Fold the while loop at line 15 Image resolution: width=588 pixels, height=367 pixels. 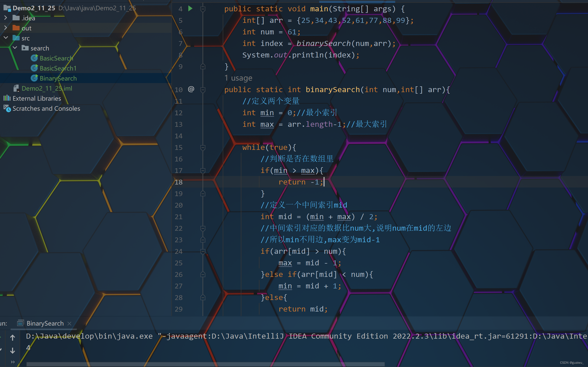pyautogui.click(x=203, y=148)
